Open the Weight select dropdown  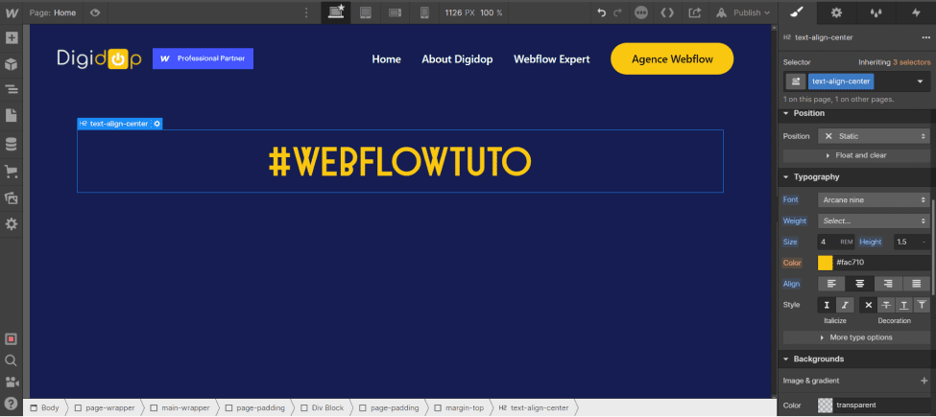[x=874, y=221]
